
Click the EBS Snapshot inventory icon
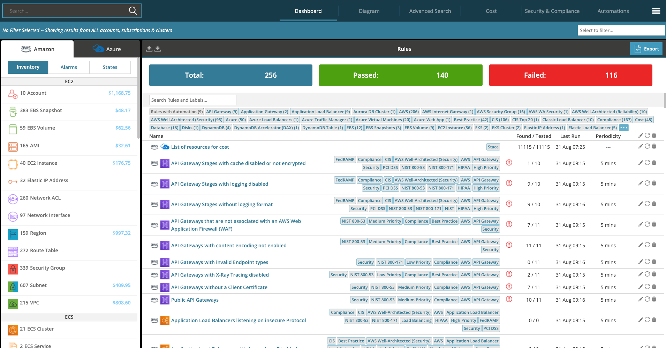[13, 111]
